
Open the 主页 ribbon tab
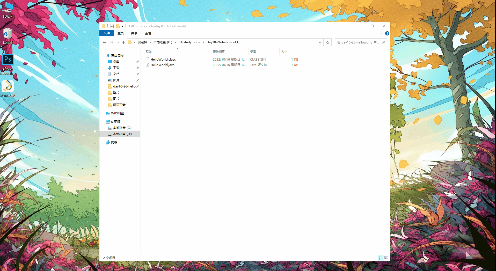pos(121,33)
